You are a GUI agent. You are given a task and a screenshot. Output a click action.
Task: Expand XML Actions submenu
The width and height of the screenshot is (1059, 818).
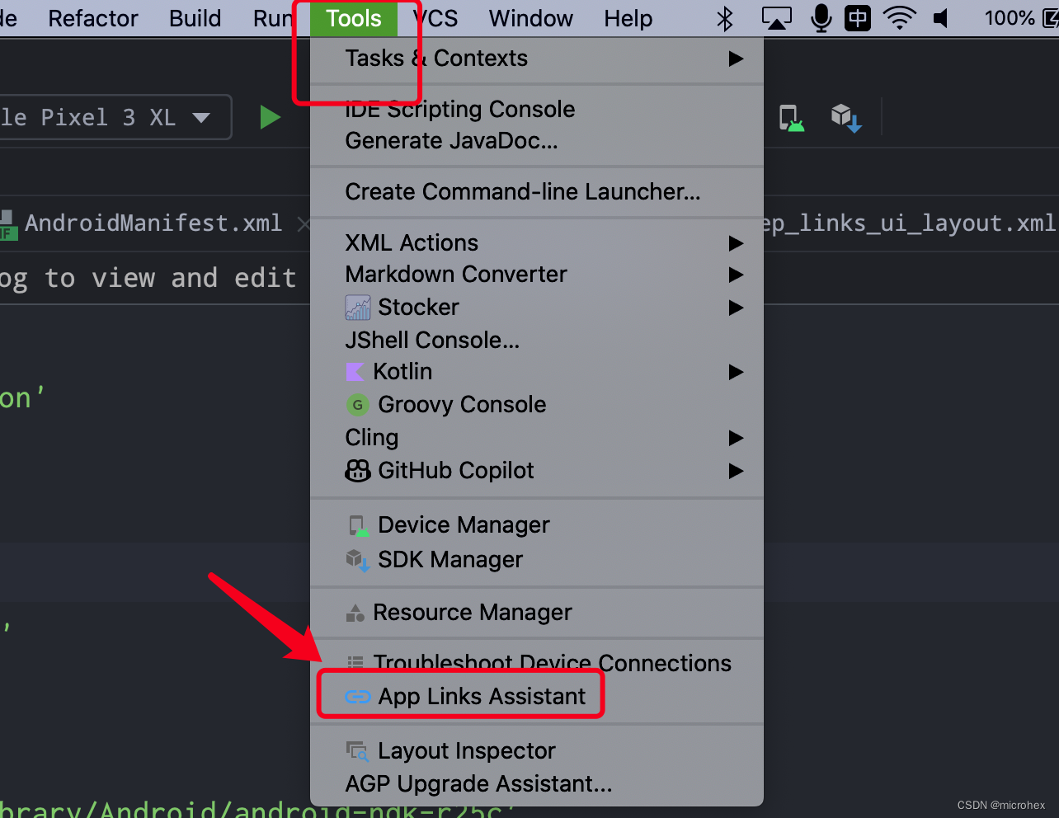[537, 243]
